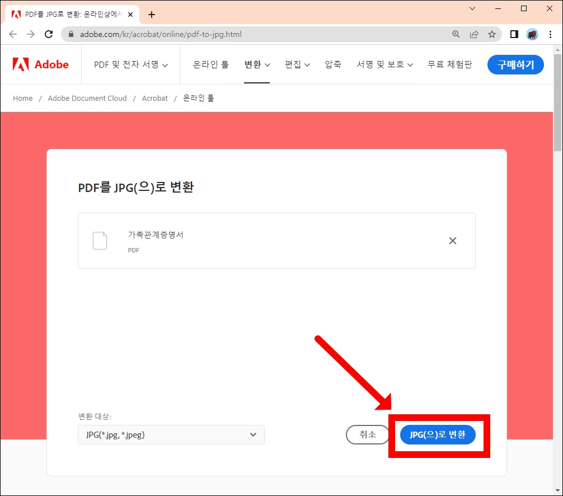Cancel conversion with the 취소 button

click(368, 435)
